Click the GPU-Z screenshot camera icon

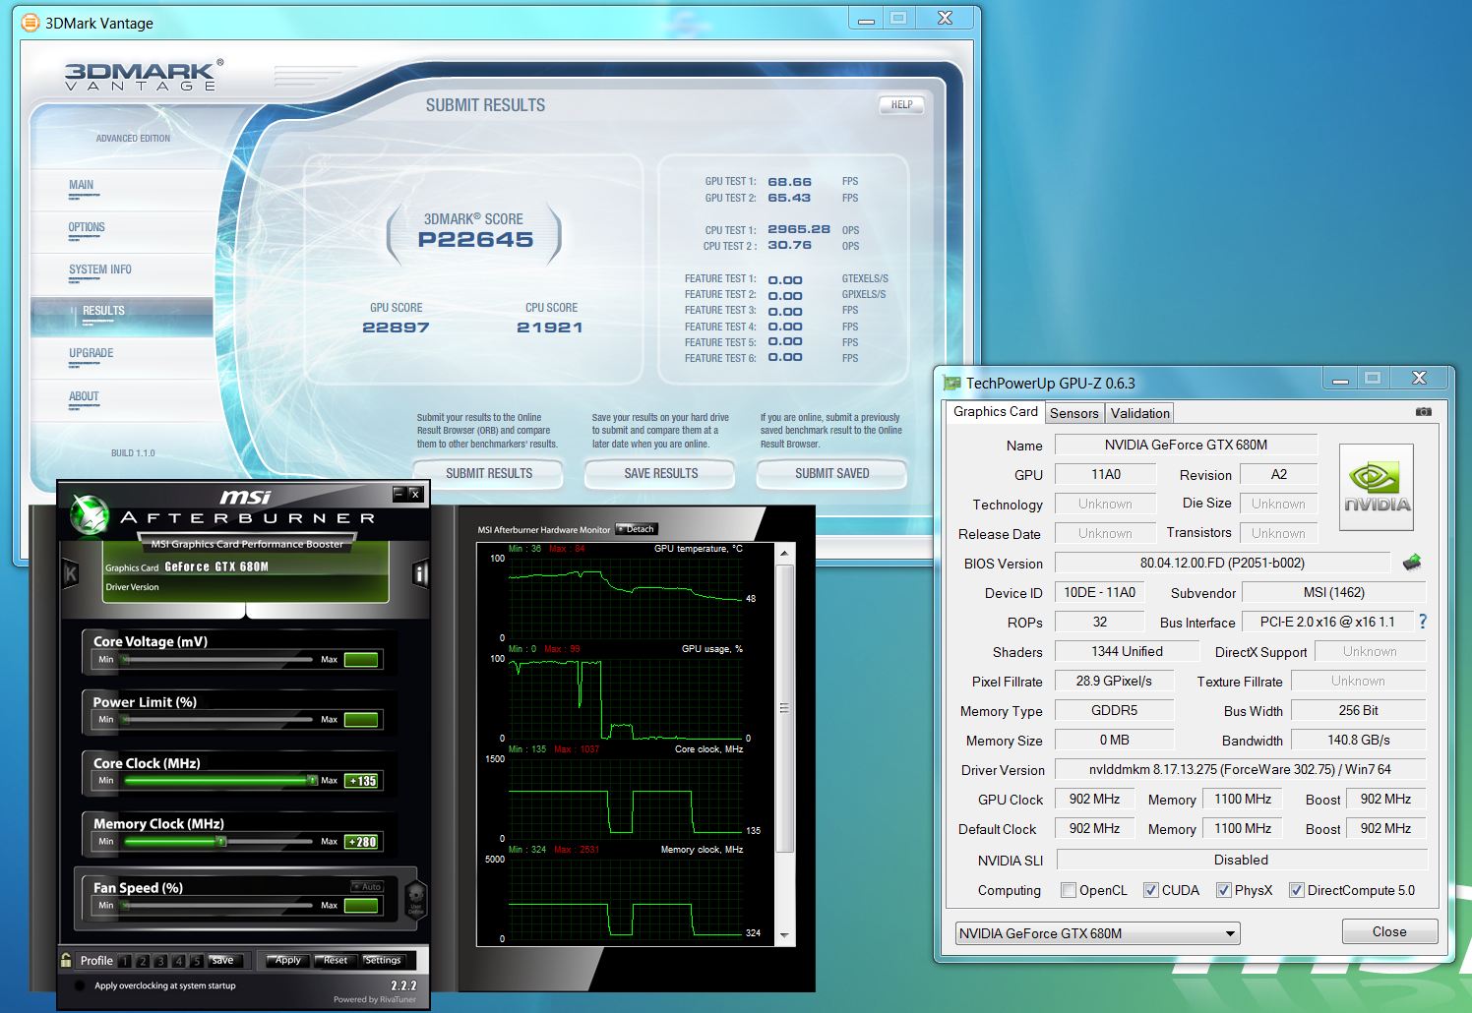(x=1423, y=412)
